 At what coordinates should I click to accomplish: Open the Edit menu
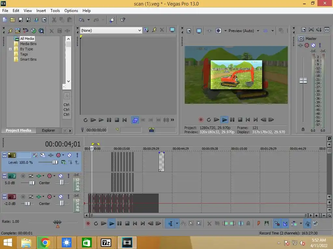tap(16, 11)
